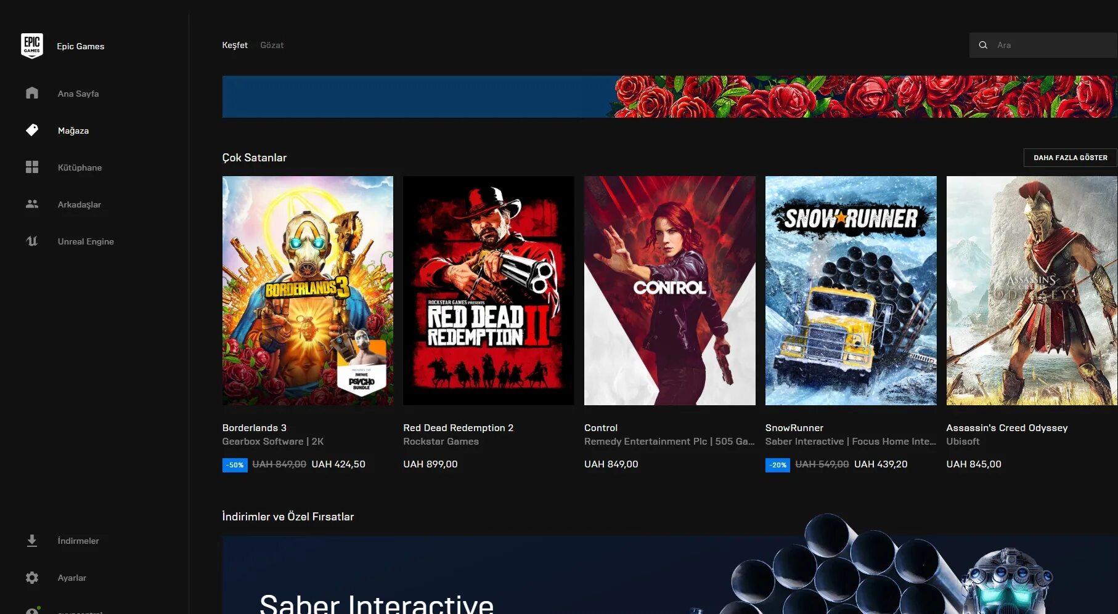Open the İndirmeler download icon
Viewport: 1118px width, 614px height.
click(32, 541)
